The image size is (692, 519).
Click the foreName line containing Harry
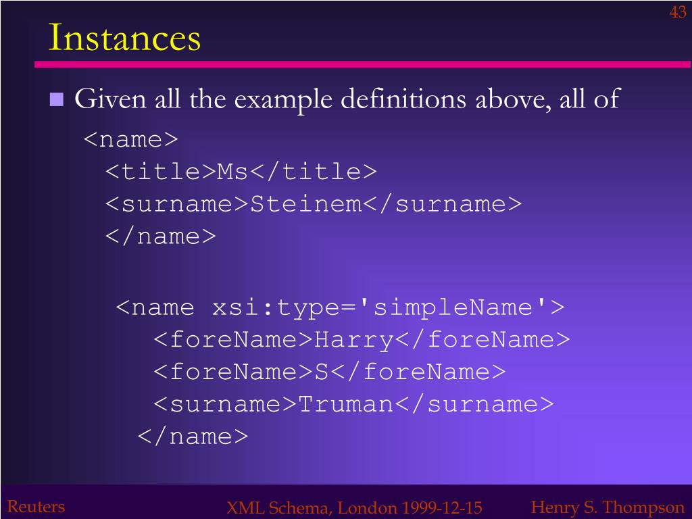(x=362, y=340)
